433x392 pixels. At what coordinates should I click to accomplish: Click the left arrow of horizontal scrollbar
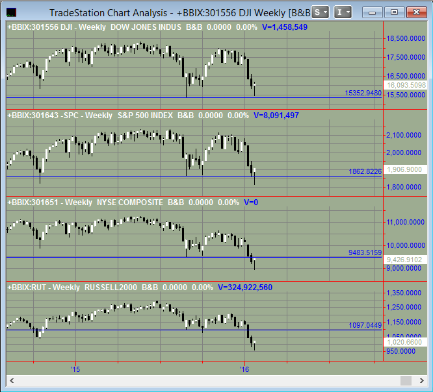coord(12,381)
